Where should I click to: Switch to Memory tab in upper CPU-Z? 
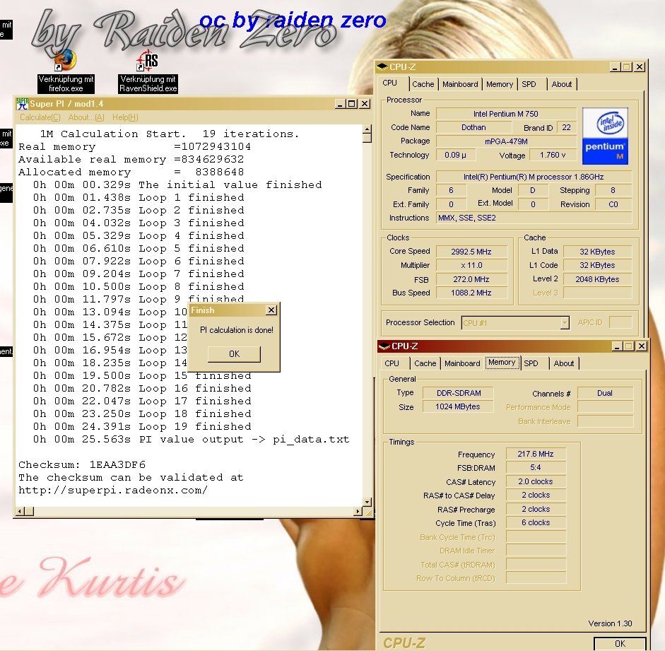499,84
